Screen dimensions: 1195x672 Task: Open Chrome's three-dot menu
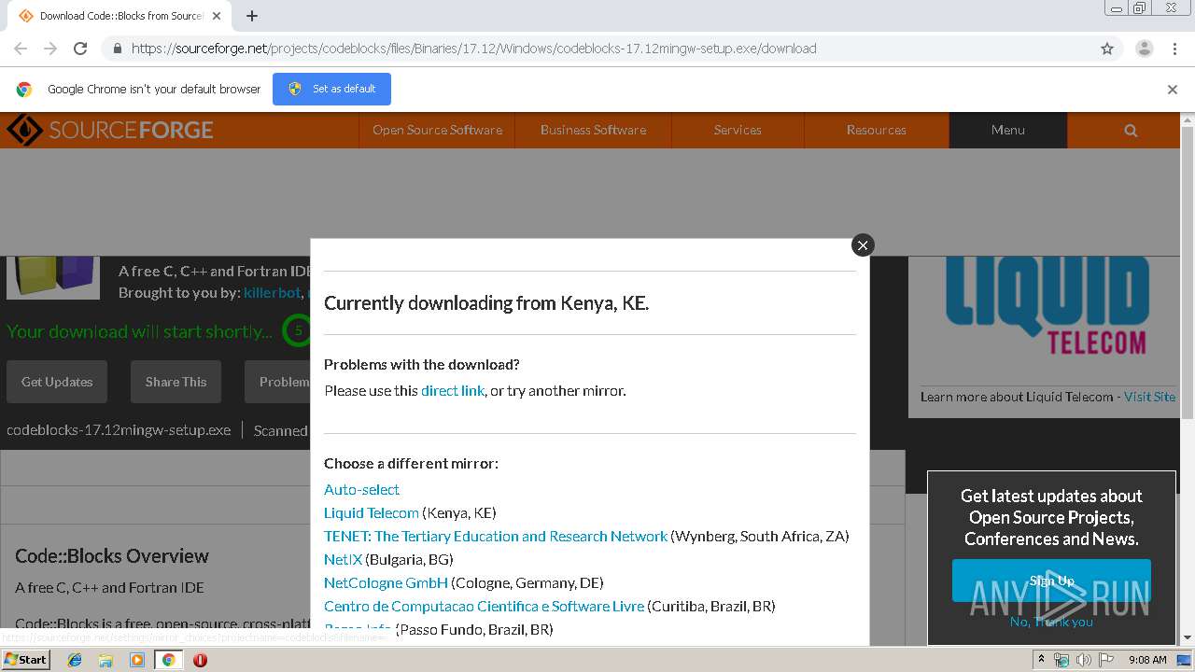[x=1174, y=49]
